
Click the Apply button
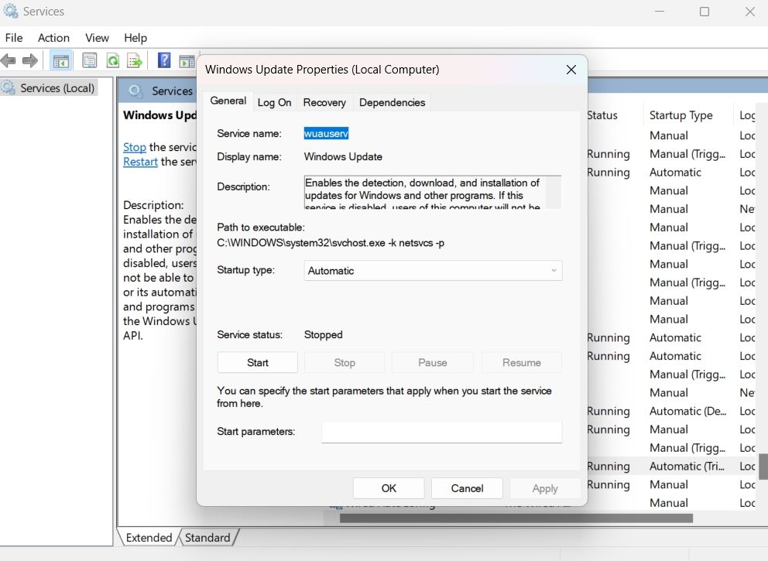click(x=545, y=488)
